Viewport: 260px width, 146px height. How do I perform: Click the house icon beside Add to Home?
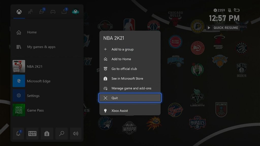tap(105, 59)
